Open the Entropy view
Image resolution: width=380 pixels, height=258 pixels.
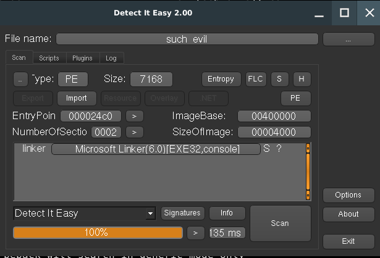(x=221, y=79)
